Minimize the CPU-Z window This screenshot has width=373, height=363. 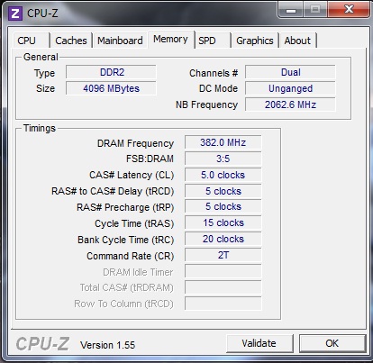pos(291,10)
